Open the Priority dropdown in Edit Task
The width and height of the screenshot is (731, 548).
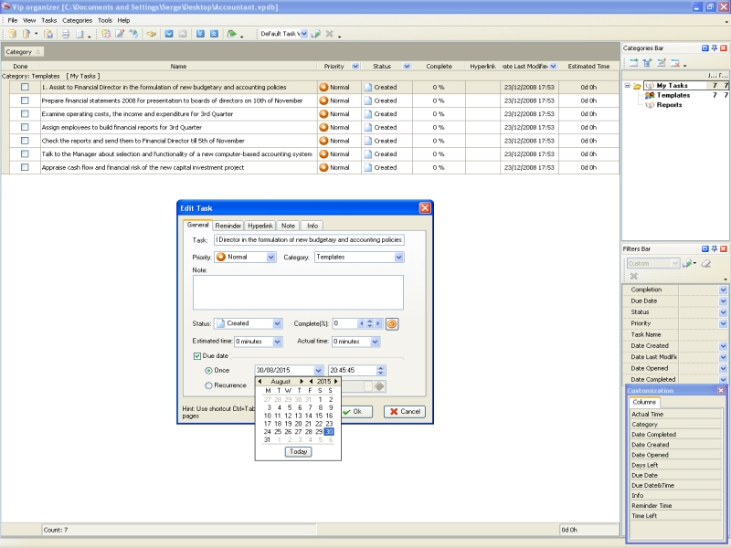point(270,258)
